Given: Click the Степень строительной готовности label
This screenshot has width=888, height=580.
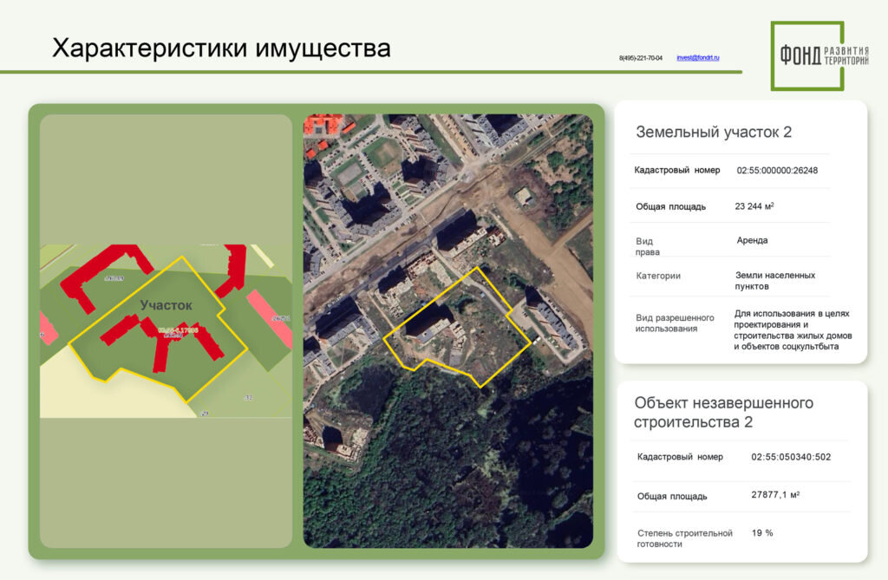Looking at the screenshot, I should coord(685,538).
